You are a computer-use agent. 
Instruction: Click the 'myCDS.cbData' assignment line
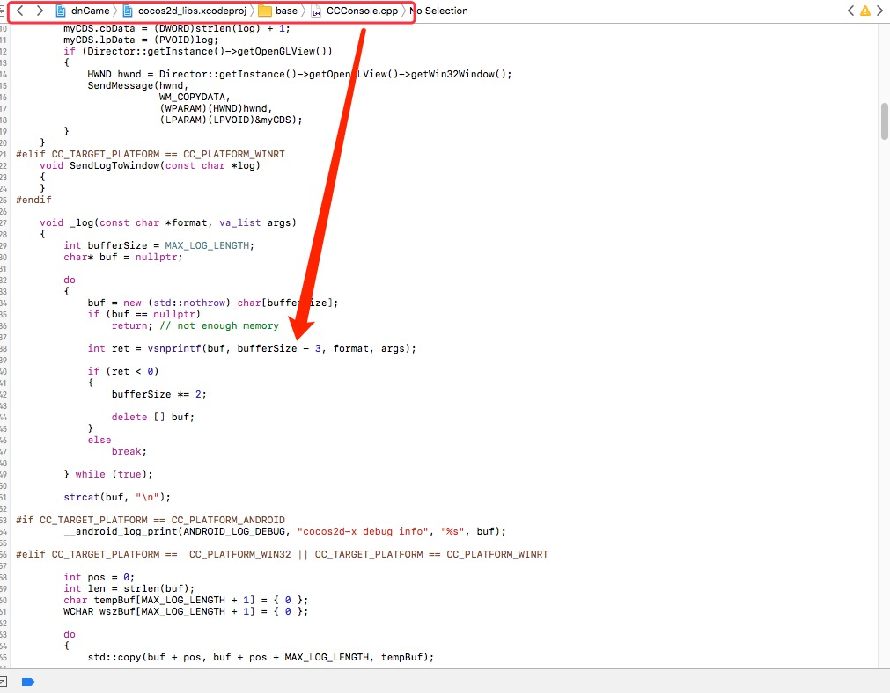177,28
